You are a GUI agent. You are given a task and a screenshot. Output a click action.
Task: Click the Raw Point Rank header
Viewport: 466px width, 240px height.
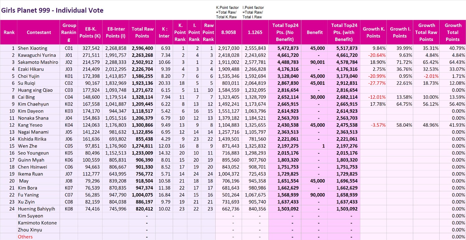pyautogui.click(x=208, y=32)
